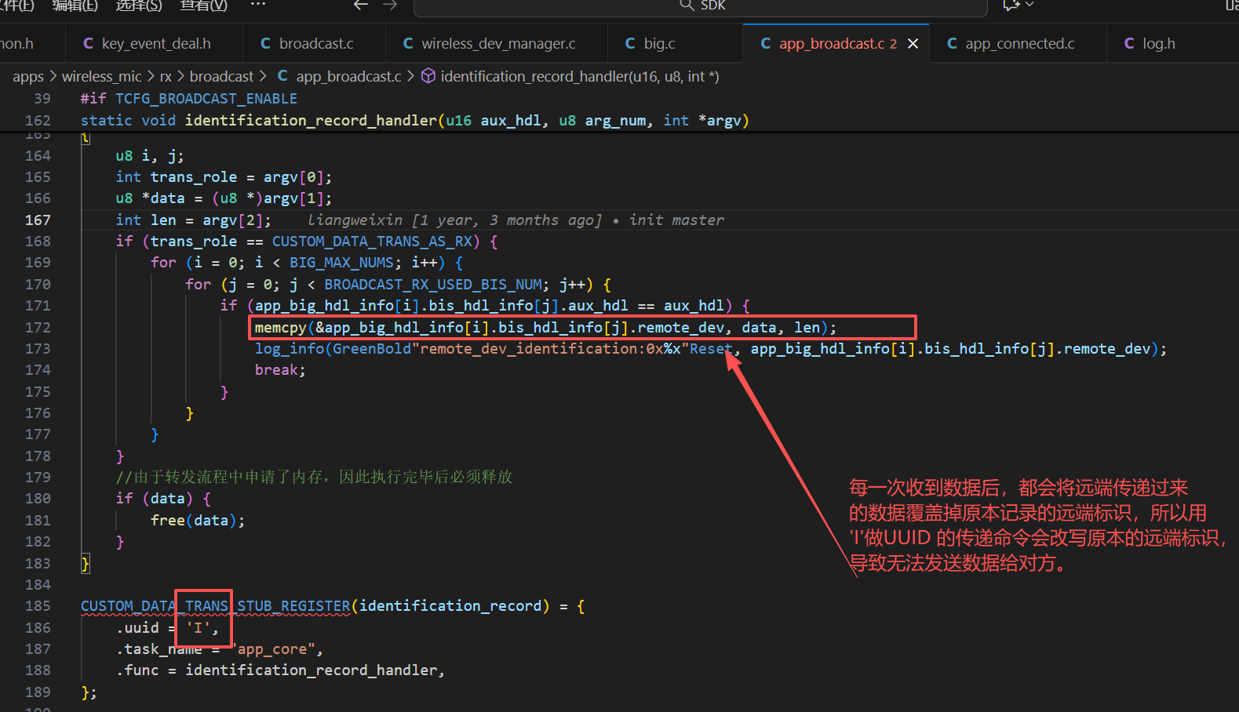Image resolution: width=1239 pixels, height=712 pixels.
Task: Click identification_record_handler on line 188
Action: pos(311,670)
